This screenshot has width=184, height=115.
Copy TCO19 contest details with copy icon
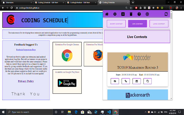pos(147,81)
